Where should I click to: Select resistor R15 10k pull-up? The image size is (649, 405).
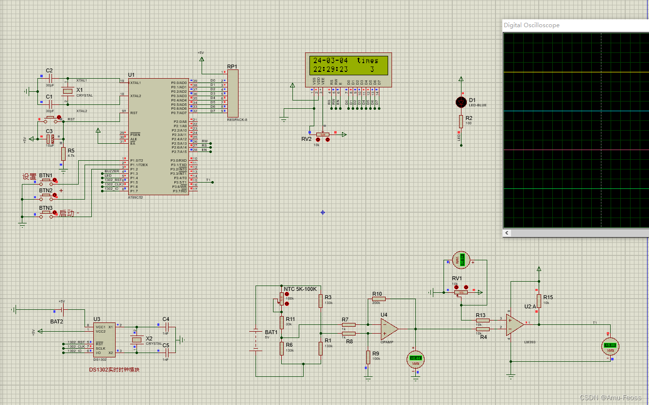539,300
